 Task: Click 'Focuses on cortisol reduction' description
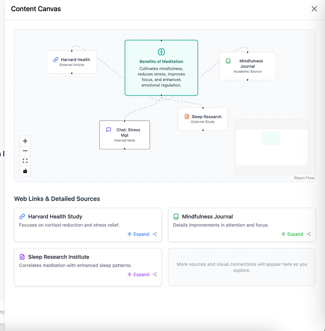69,225
